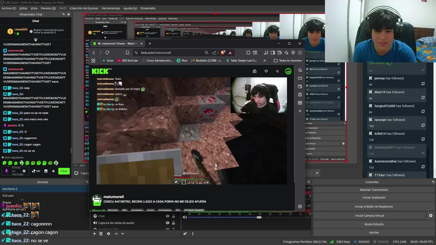This screenshot has height=245, width=436.
Task: Pop out the Controles dock
Action: [x=433, y=182]
